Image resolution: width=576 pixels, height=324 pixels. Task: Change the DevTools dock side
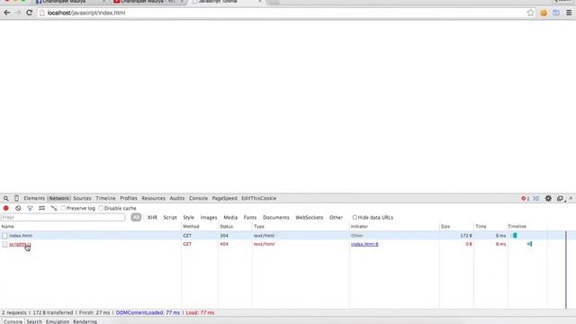point(560,198)
